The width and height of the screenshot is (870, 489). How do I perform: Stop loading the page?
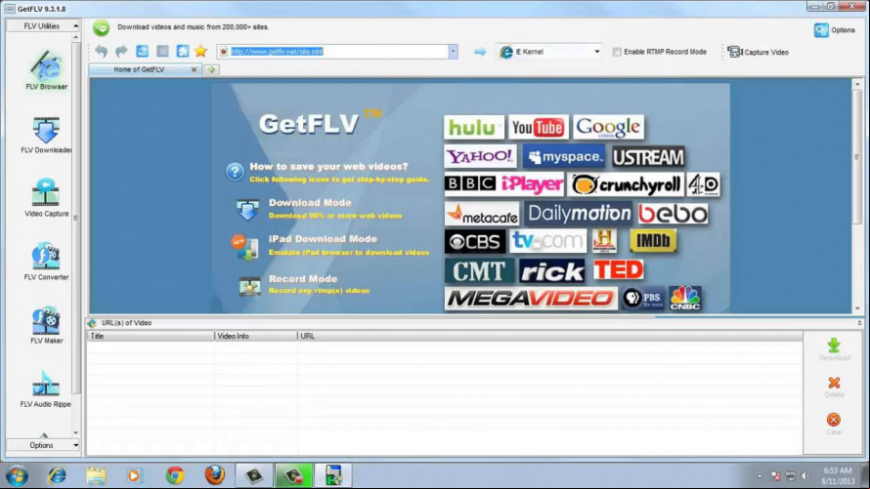[162, 52]
